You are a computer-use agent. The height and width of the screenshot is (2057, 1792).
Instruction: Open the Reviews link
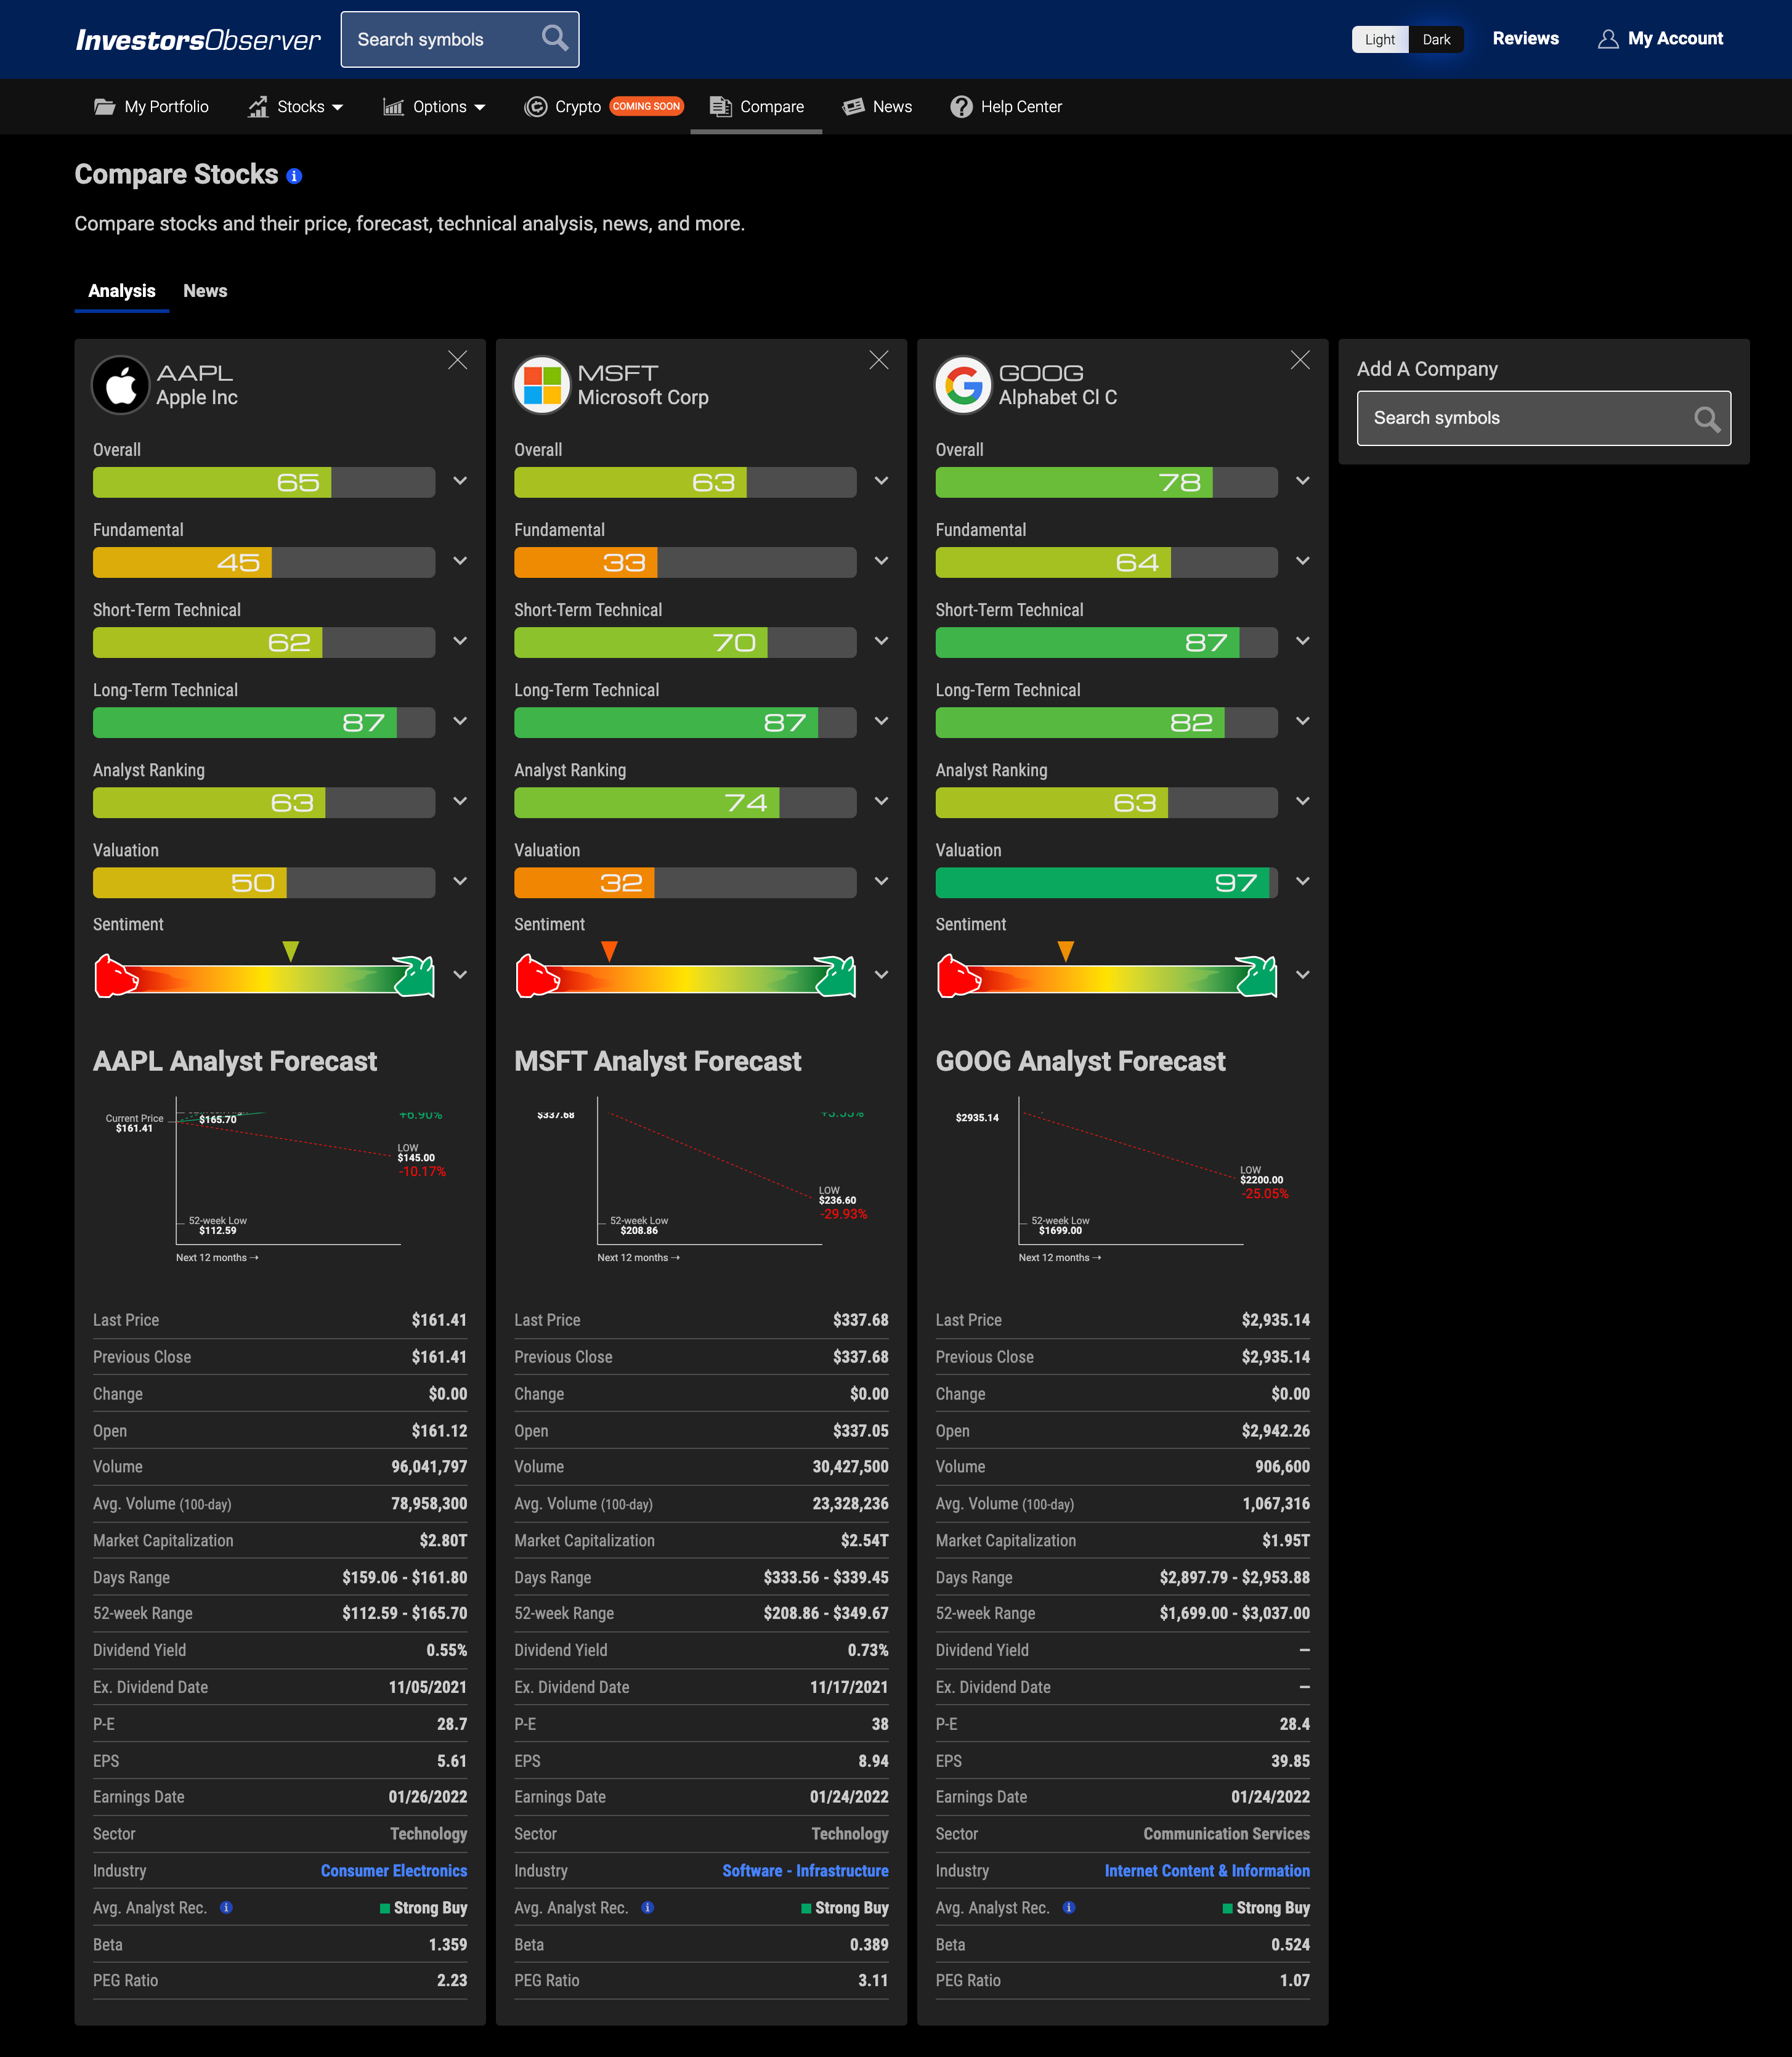click(1525, 39)
